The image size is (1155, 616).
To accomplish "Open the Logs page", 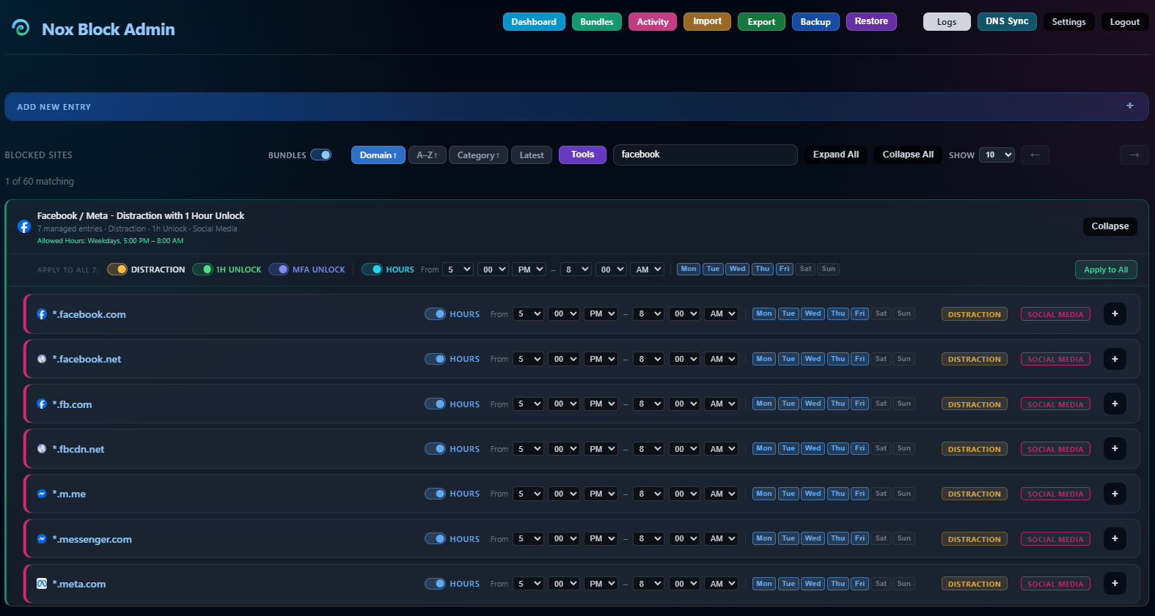I will tap(947, 22).
